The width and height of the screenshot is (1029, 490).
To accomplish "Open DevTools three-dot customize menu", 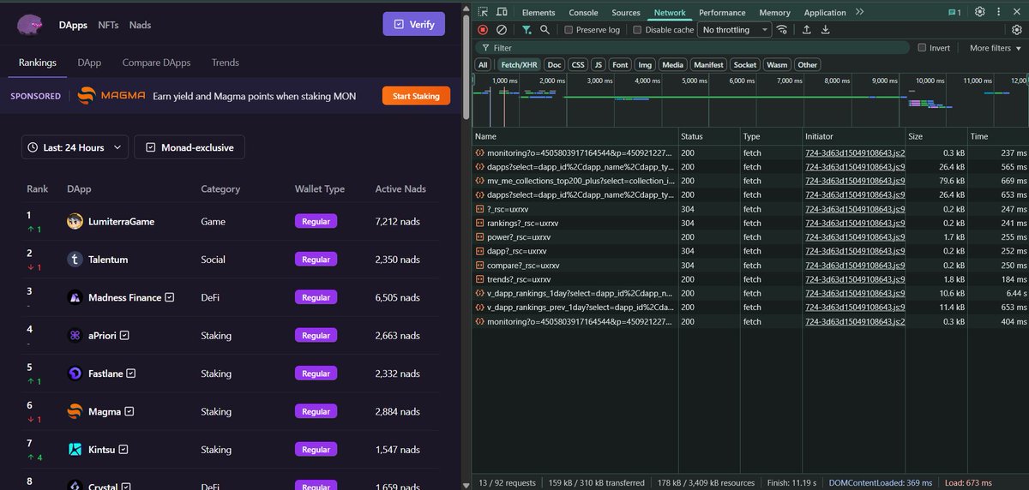I will (1000, 12).
